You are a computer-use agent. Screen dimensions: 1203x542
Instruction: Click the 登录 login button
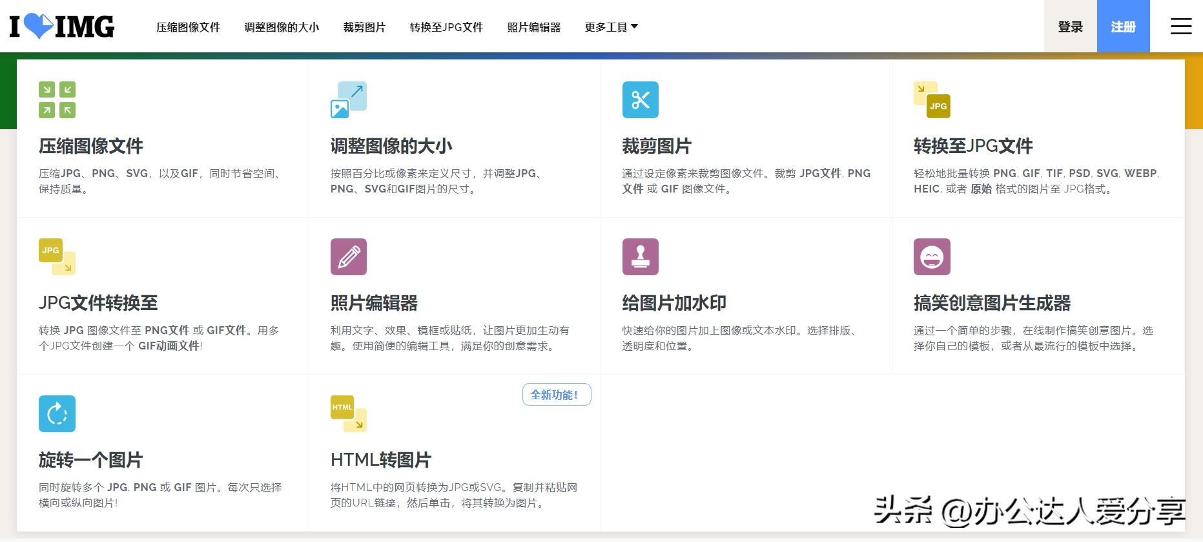pyautogui.click(x=1070, y=26)
